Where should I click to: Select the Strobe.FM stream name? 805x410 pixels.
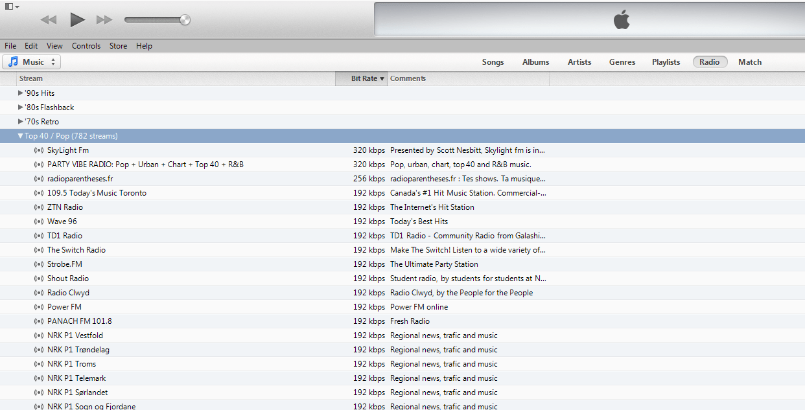65,264
